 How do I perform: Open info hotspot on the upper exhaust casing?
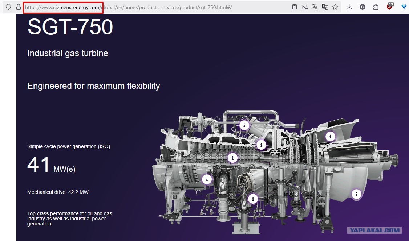click(330, 136)
